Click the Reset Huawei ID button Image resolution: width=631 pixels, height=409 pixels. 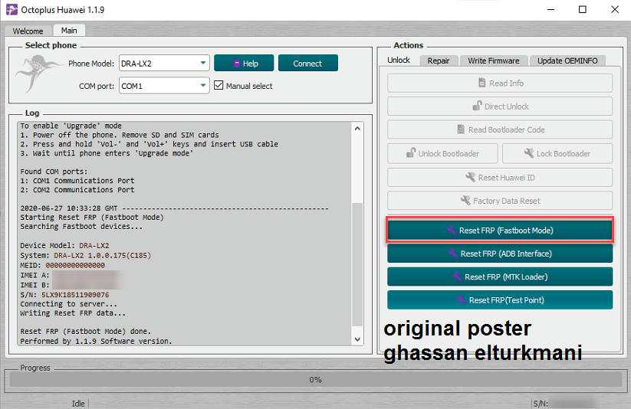500,178
